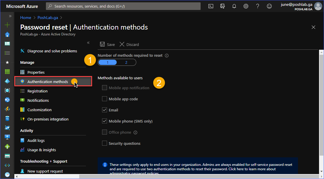Click the Discard button
Image resolution: width=324 pixels, height=179 pixels.
(x=129, y=44)
